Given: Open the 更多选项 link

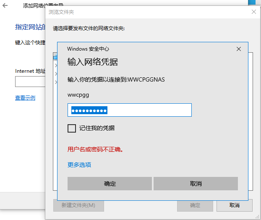Looking at the screenshot, I should [x=79, y=165].
